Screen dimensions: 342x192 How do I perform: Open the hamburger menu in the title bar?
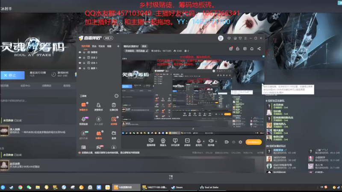245,38
